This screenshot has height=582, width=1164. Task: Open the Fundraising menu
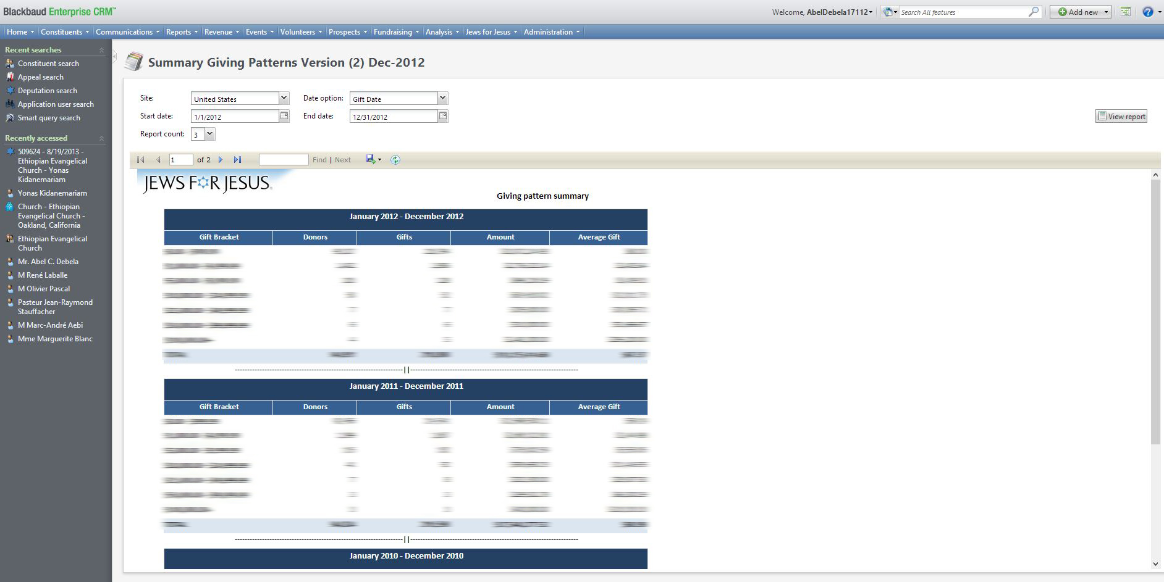coord(396,32)
